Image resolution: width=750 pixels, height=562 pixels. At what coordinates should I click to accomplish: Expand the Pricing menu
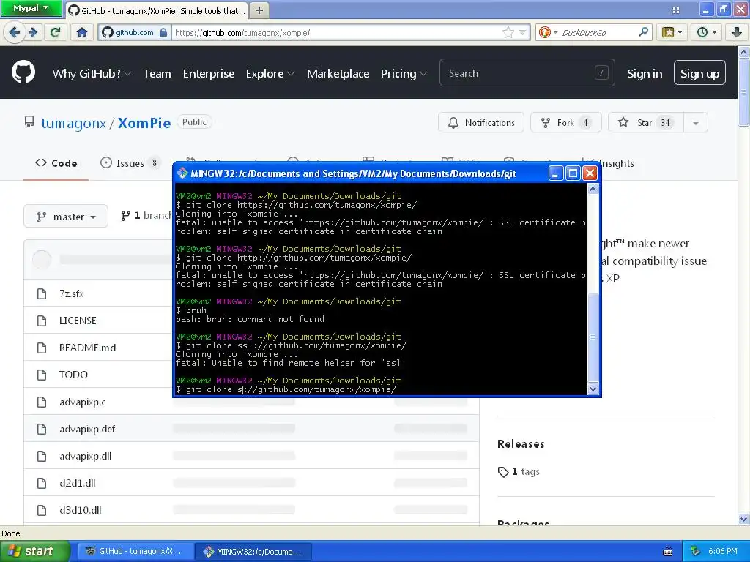tap(404, 74)
